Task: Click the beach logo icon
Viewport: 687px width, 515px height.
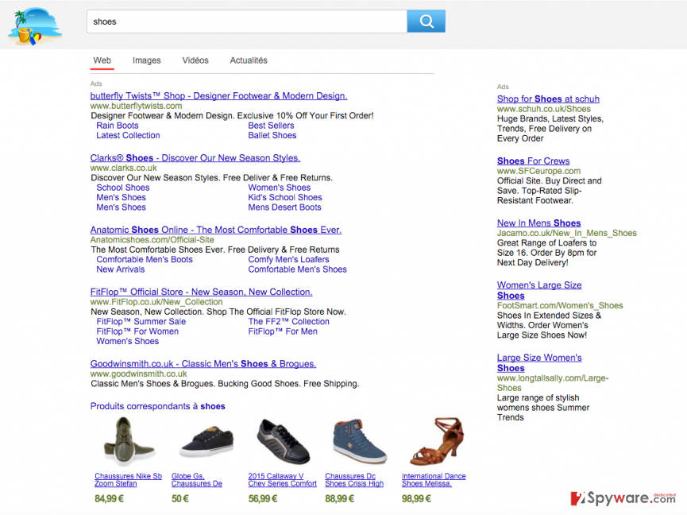Action: point(35,26)
